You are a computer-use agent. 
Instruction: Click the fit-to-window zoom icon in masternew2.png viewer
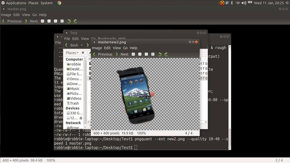tap(153, 54)
